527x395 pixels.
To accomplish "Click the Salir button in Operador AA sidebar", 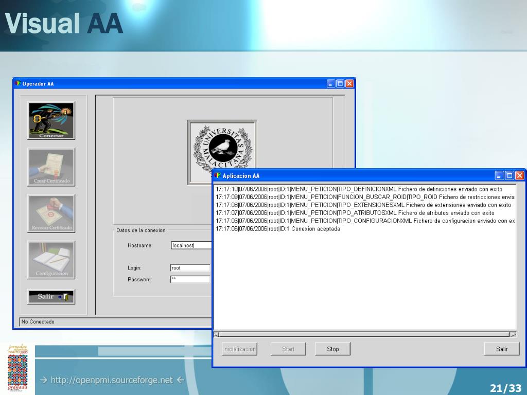I will click(51, 297).
